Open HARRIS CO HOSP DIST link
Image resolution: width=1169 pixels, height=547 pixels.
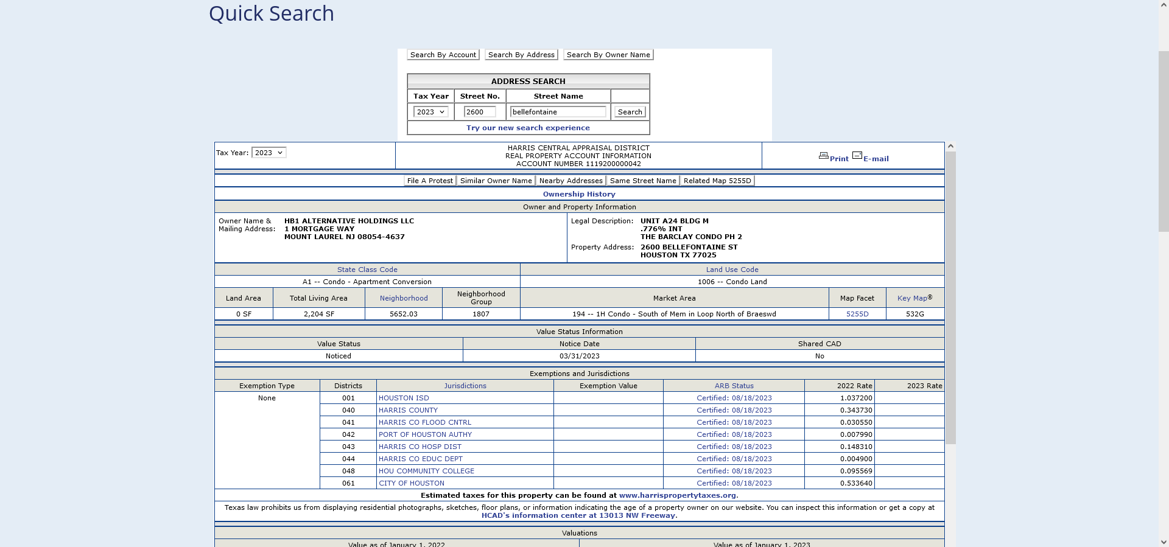coord(420,447)
